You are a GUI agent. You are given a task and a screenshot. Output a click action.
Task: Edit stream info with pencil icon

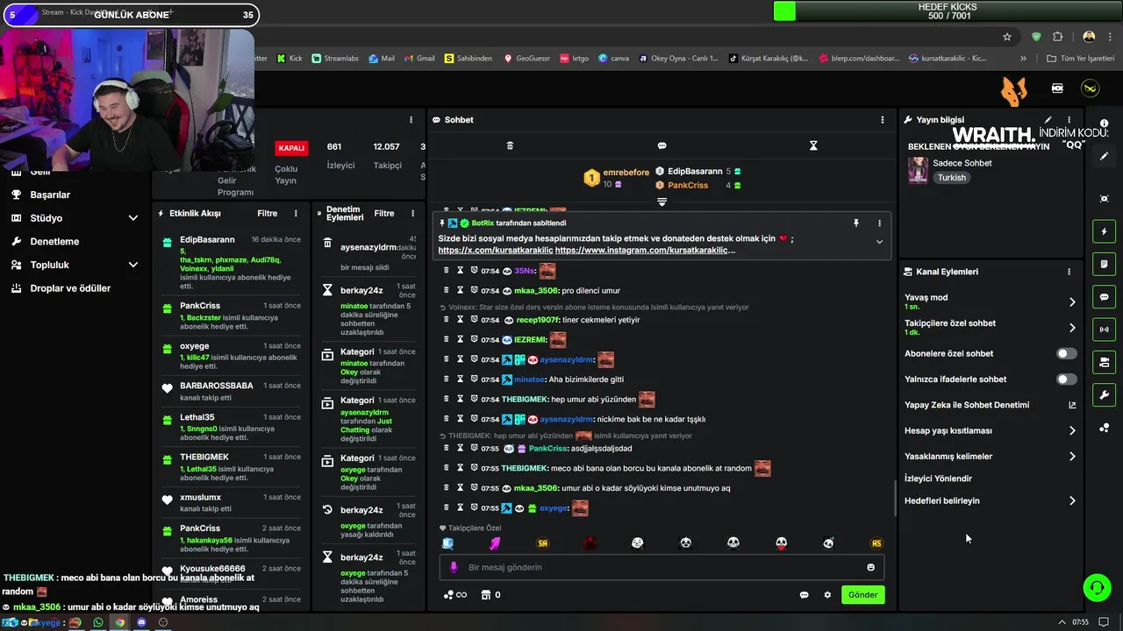(x=1048, y=120)
